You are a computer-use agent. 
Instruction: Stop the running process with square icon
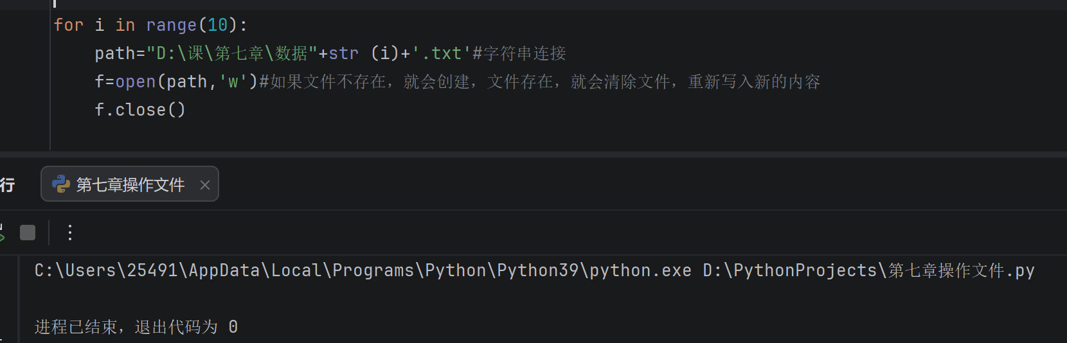coord(28,233)
